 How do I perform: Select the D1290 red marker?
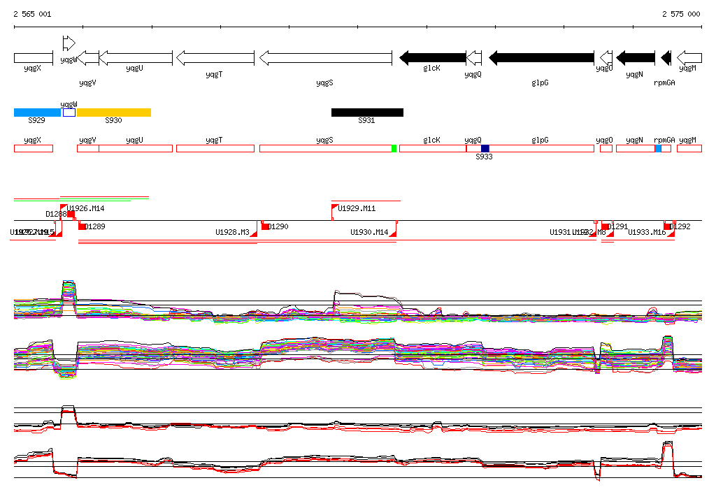[265, 226]
